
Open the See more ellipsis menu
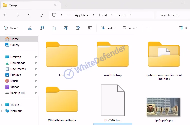coord(148,28)
